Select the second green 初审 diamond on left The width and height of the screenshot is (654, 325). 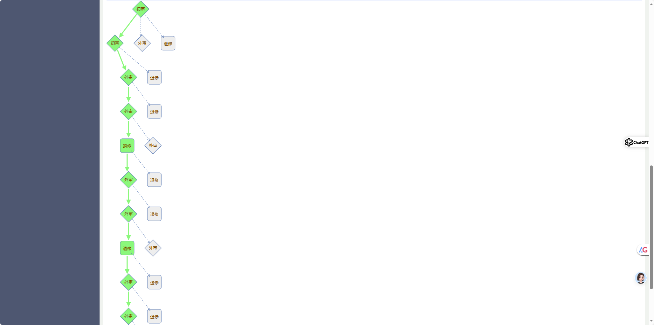click(x=115, y=43)
